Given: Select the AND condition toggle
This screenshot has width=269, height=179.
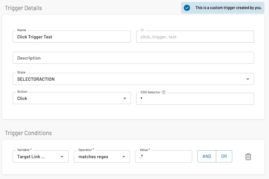Looking at the screenshot, I should [207, 156].
